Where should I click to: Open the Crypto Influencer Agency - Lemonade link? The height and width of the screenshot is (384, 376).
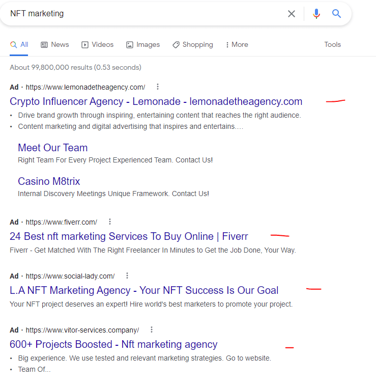(x=156, y=101)
